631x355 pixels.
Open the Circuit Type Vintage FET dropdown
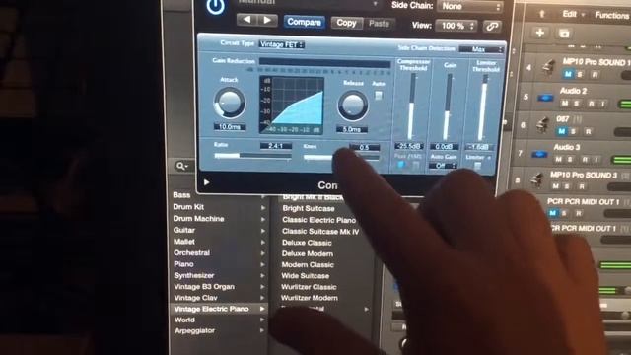click(x=281, y=44)
